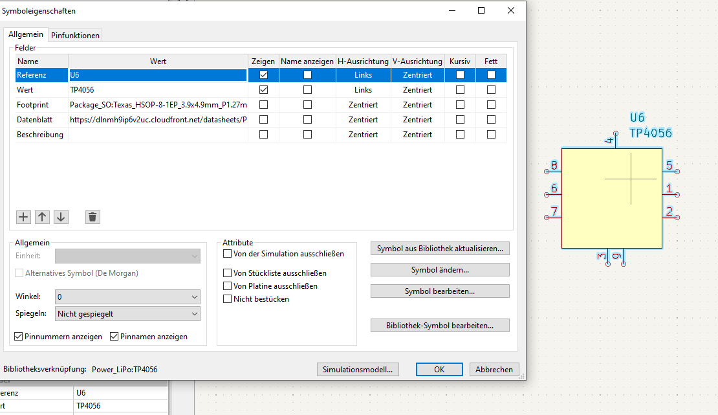Cancel with the Abbrechen button

pos(494,370)
